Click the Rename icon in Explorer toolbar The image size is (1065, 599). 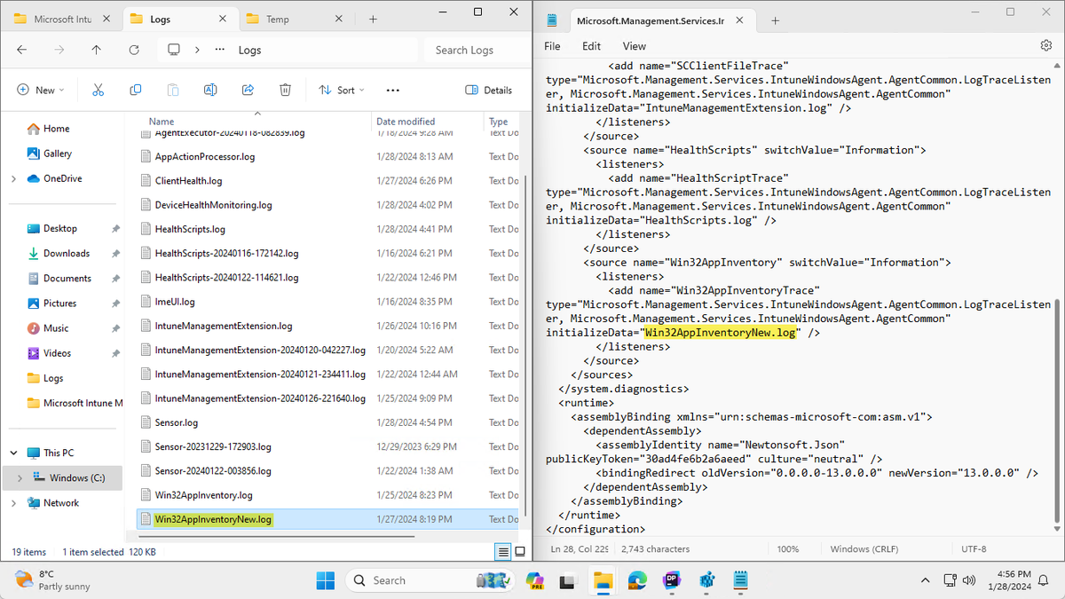tap(210, 90)
